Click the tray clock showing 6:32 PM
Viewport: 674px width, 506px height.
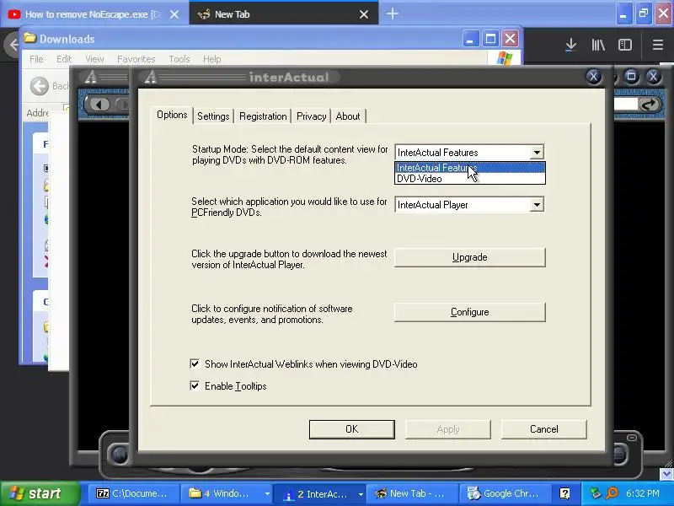(643, 493)
